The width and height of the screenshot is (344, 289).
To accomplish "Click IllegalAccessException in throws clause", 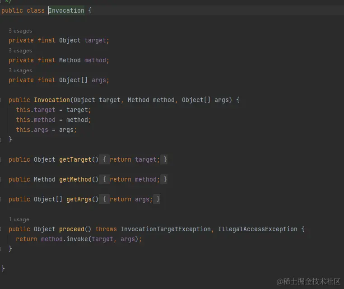I will [x=258, y=229].
